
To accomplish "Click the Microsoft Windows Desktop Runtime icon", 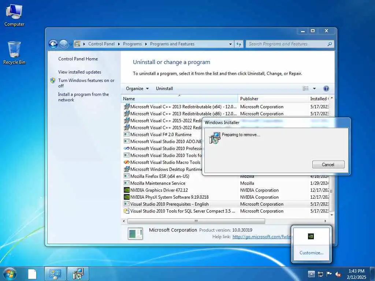I will coord(126,169).
